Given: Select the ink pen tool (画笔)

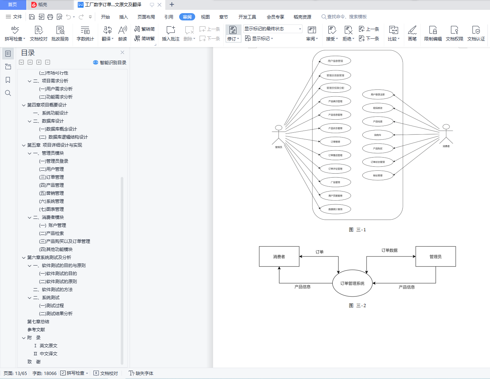Looking at the screenshot, I should tap(412, 33).
